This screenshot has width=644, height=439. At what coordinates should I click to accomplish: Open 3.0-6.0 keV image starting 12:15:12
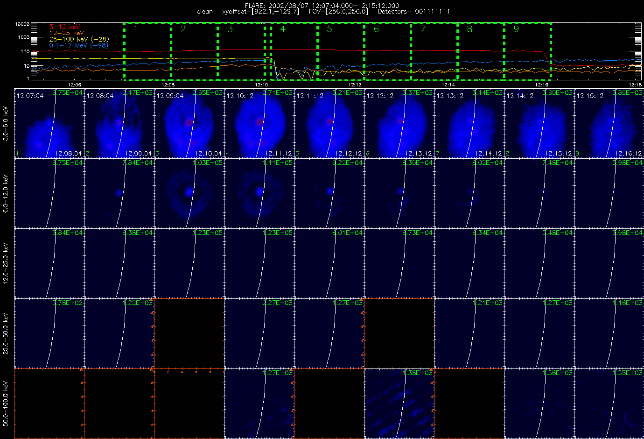click(x=609, y=123)
